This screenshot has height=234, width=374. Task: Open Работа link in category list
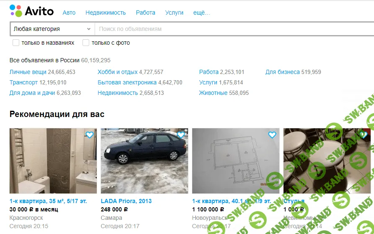[209, 72]
